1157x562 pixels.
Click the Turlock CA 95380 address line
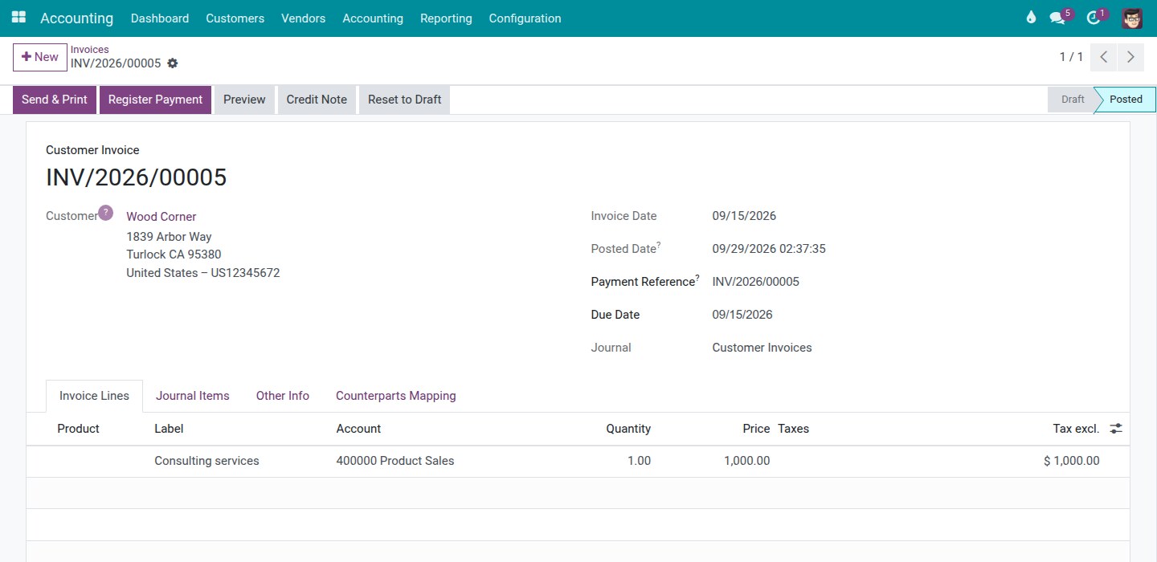pyautogui.click(x=174, y=255)
